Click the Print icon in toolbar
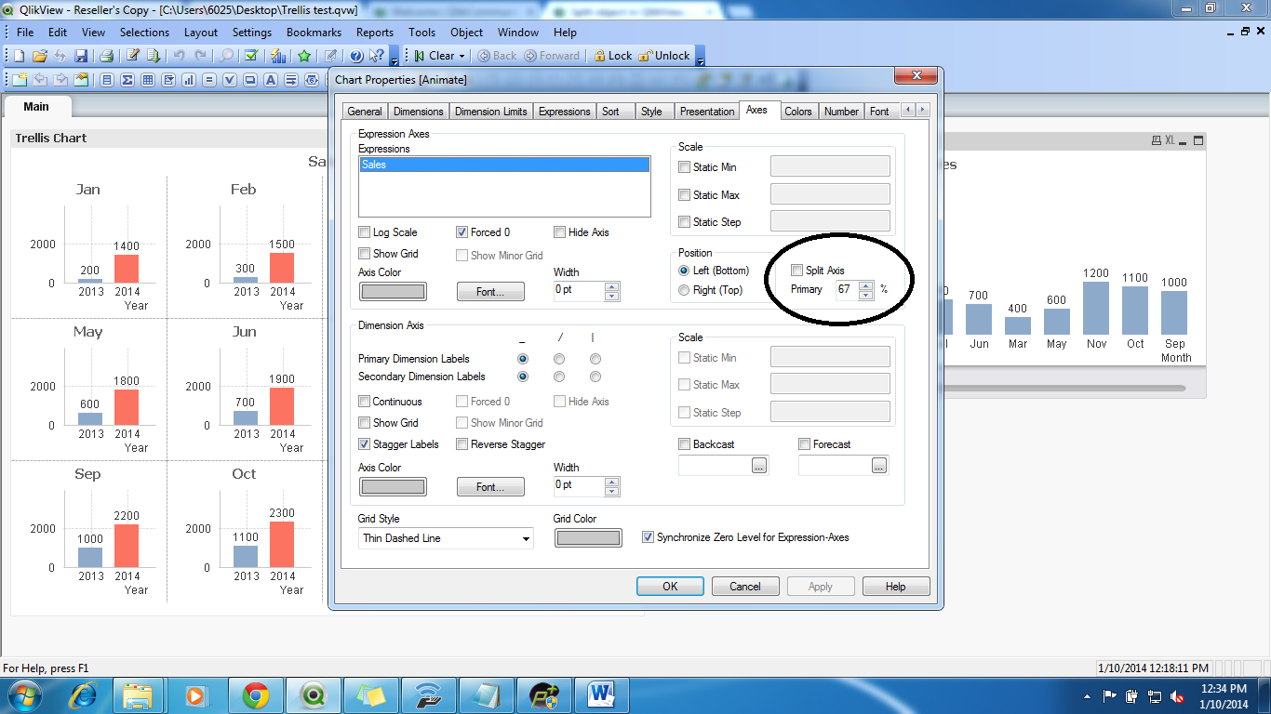Image resolution: width=1271 pixels, height=714 pixels. [106, 56]
